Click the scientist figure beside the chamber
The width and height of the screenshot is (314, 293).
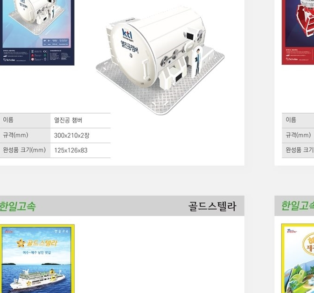tap(197, 62)
